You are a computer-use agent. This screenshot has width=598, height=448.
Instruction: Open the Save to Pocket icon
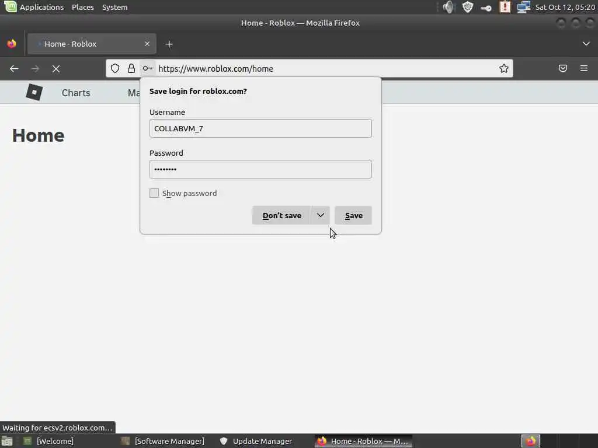click(x=563, y=69)
